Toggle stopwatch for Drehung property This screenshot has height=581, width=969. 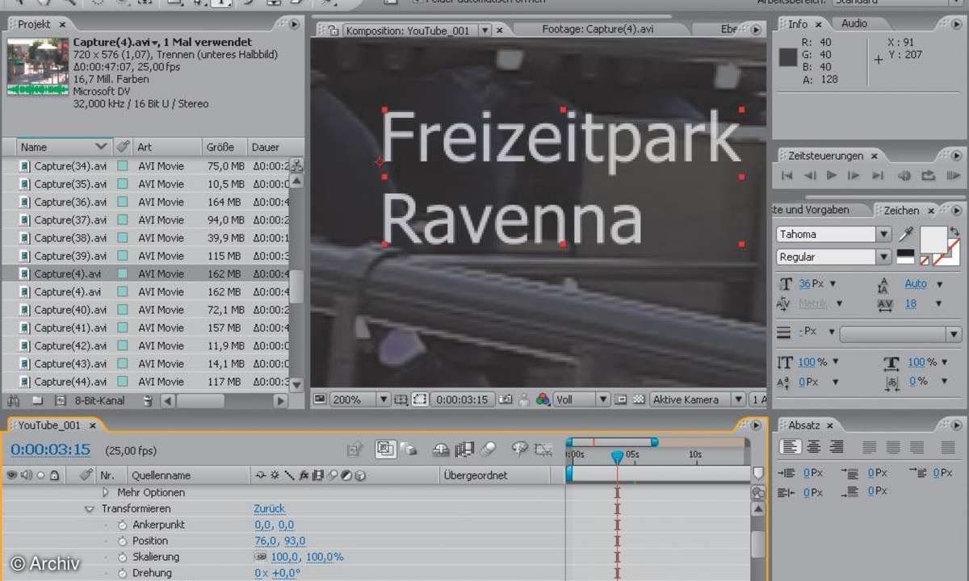click(x=123, y=573)
